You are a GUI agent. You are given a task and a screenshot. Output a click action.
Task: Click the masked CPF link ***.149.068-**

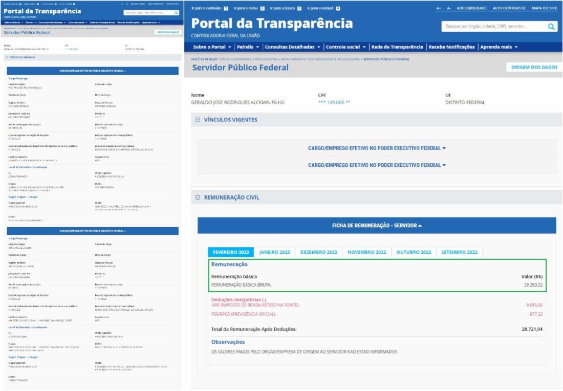334,102
